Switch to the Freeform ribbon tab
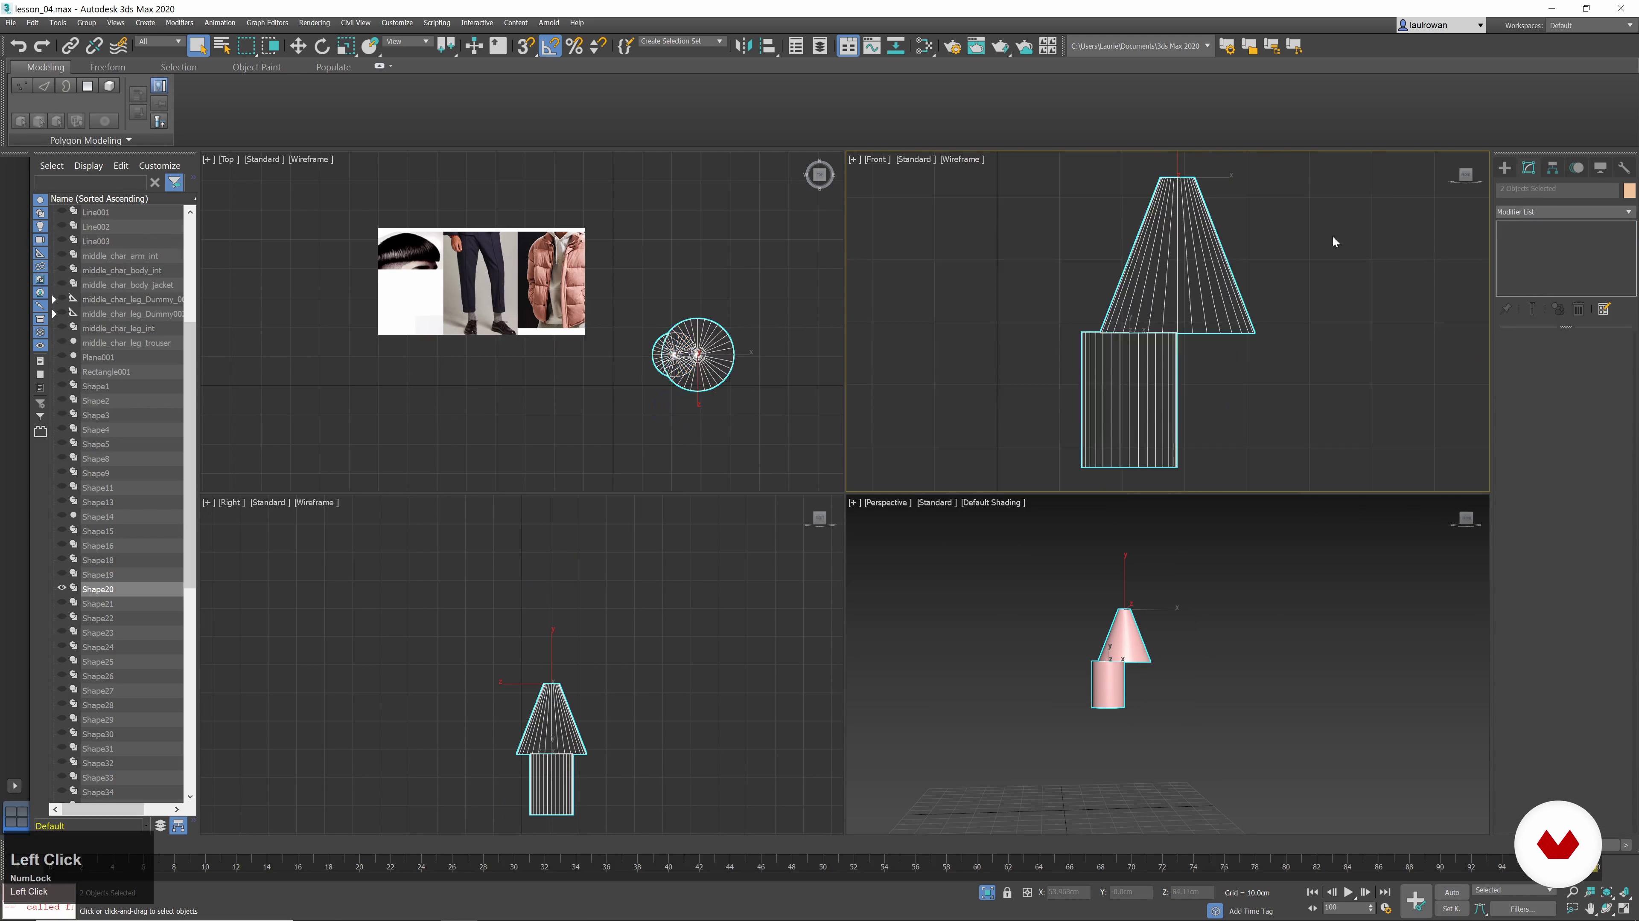 pos(108,67)
